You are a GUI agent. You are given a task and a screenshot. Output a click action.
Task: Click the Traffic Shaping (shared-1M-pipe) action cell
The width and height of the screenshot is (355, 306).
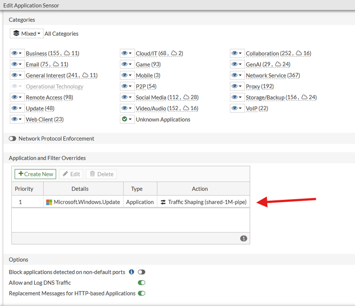(x=203, y=202)
